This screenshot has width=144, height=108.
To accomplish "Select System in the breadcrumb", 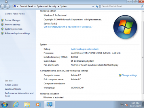I will click(x=64, y=6).
